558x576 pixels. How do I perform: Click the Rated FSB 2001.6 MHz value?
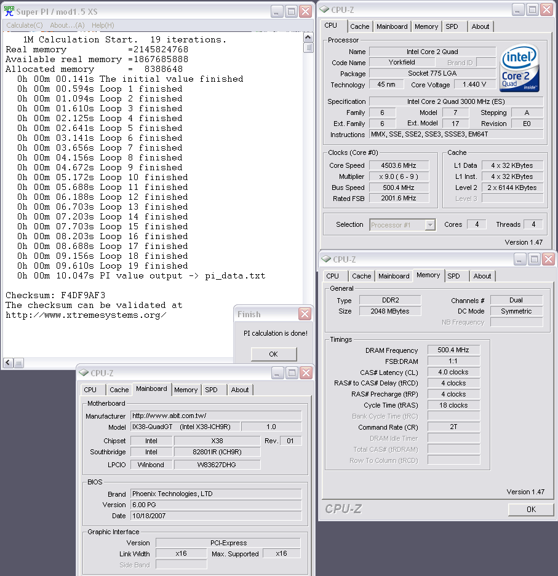(399, 198)
